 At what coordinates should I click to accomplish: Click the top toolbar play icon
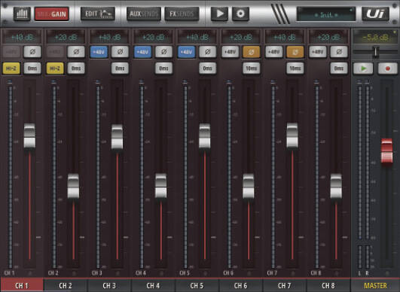(220, 14)
